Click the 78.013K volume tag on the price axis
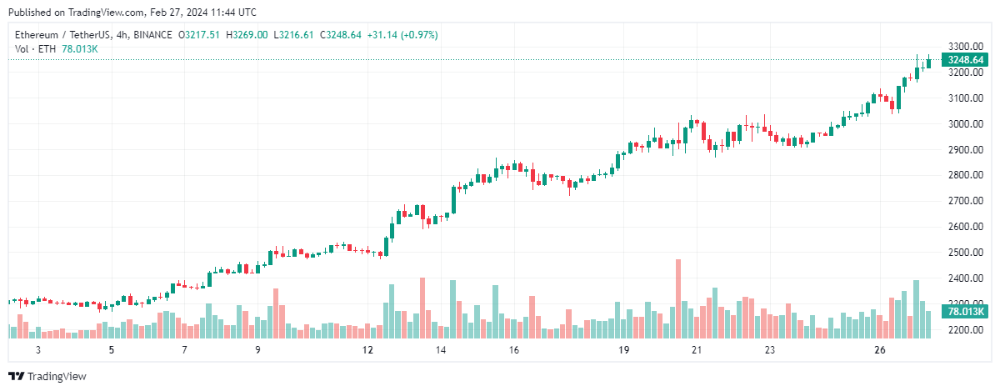This screenshot has width=1000, height=391. click(x=963, y=312)
